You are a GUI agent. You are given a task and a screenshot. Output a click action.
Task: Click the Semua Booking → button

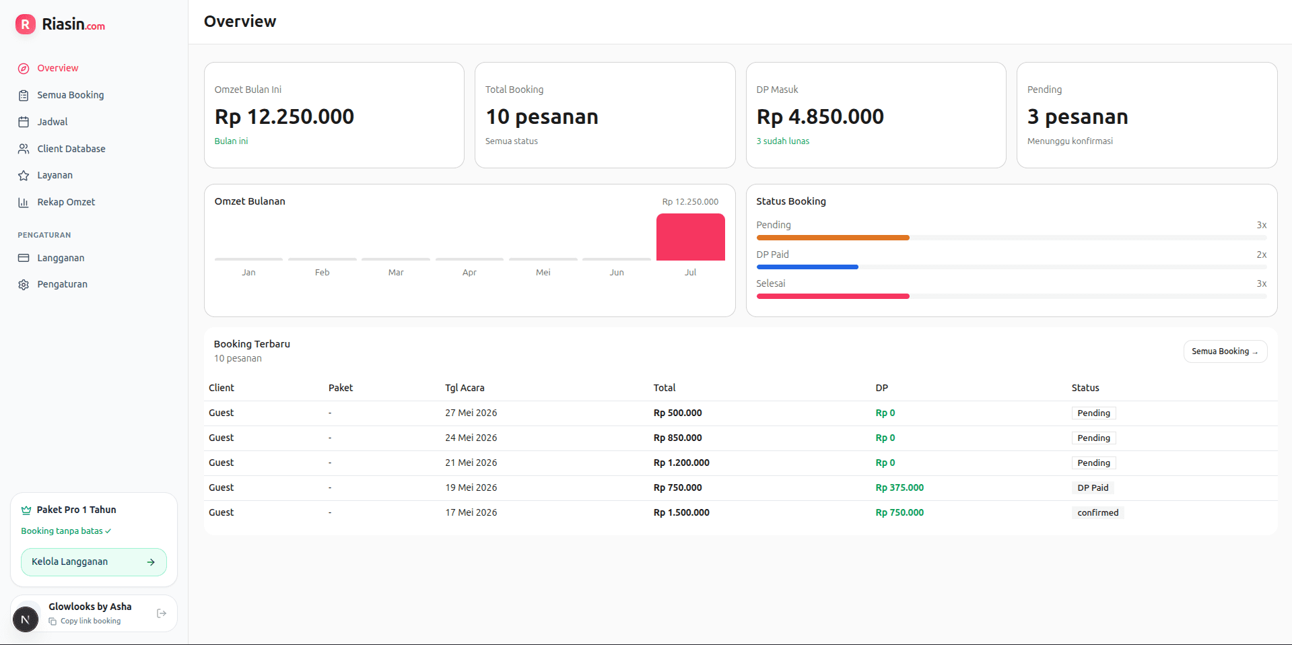(x=1225, y=351)
